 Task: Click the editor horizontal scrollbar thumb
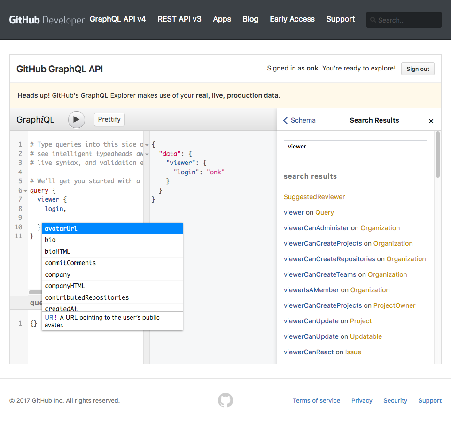[35, 292]
